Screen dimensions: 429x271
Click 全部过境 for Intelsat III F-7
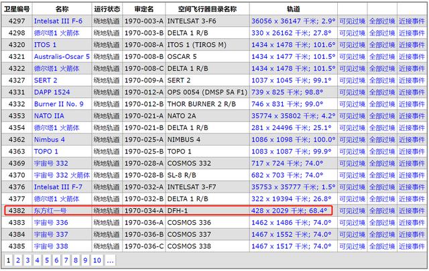[381, 186]
